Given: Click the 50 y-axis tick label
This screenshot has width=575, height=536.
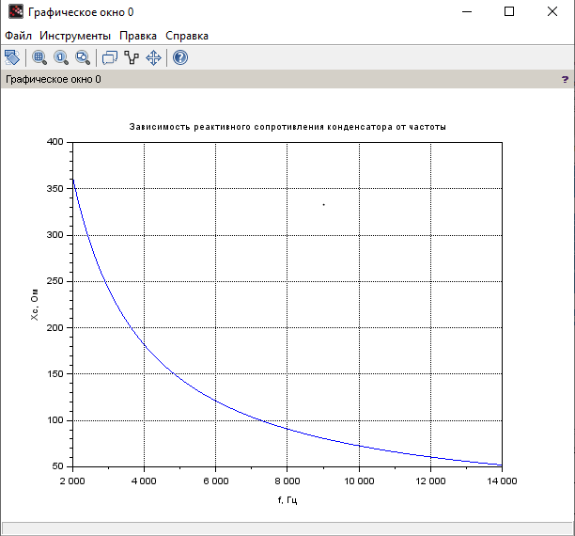Looking at the screenshot, I should [57, 466].
